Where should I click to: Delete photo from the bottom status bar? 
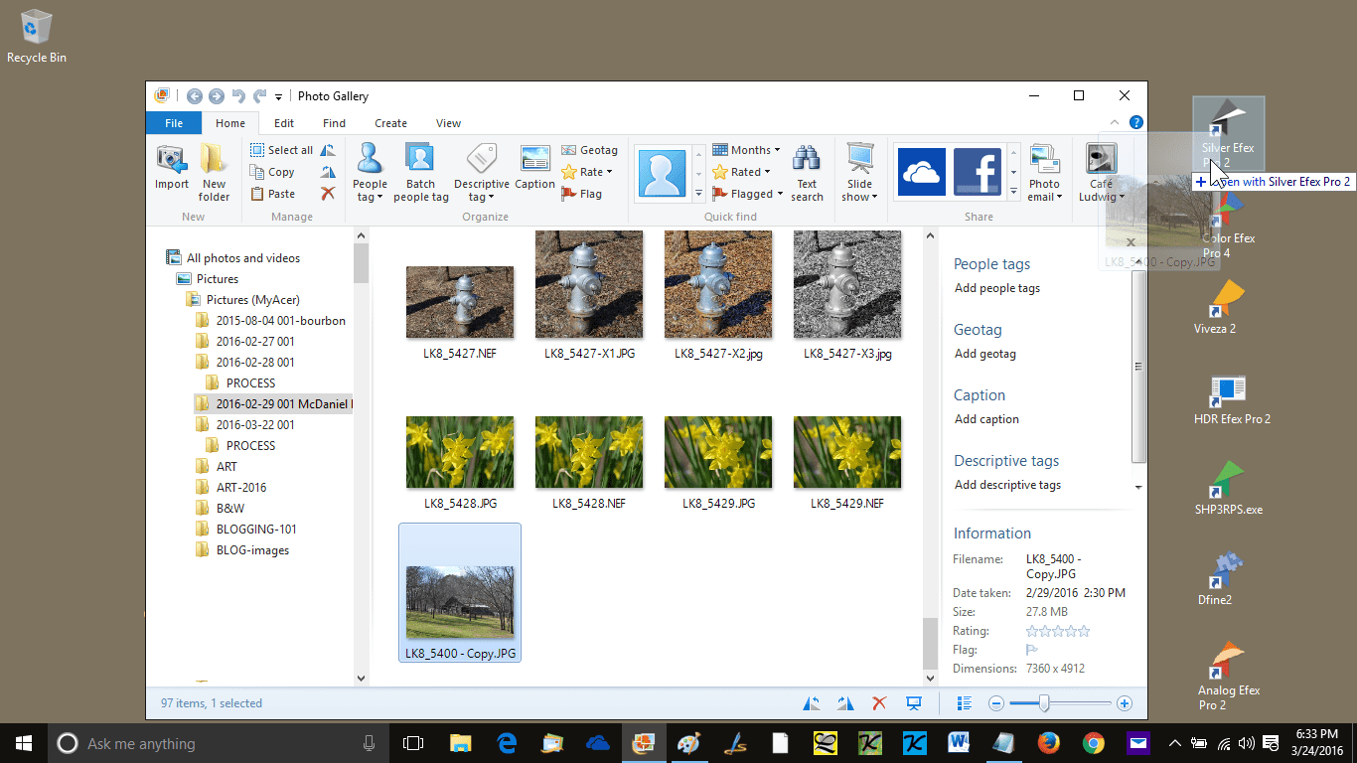[879, 703]
